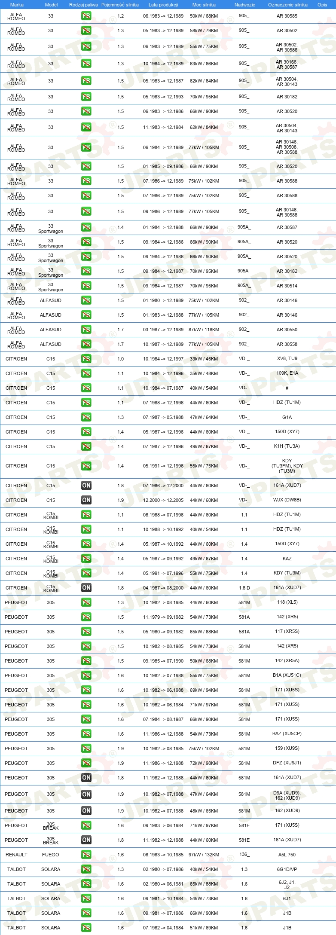Click diesel ON icon in D9A (XUD9) row
Viewport: 336px width, 935px height.
86,794
